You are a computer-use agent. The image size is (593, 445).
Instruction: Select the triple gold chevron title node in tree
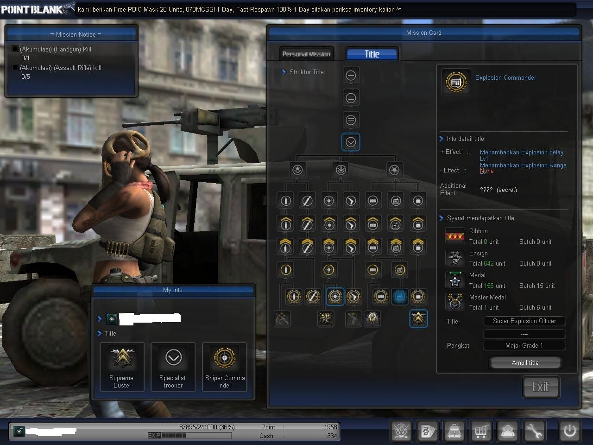pos(418,319)
